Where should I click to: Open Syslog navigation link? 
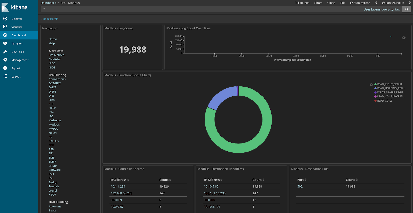[x=53, y=182]
